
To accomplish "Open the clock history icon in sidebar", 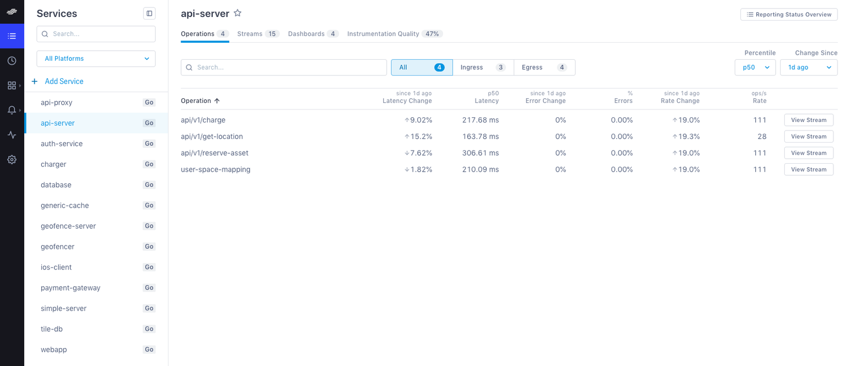I will click(12, 61).
